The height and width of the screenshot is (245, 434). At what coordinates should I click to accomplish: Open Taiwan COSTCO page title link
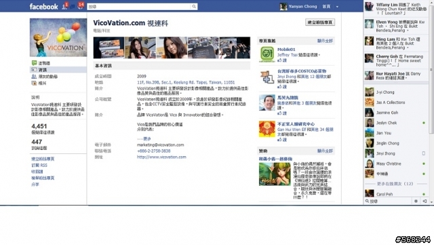(302, 71)
